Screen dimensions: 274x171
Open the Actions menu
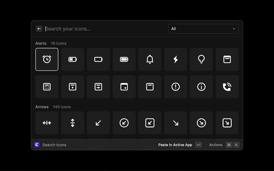tap(216, 145)
